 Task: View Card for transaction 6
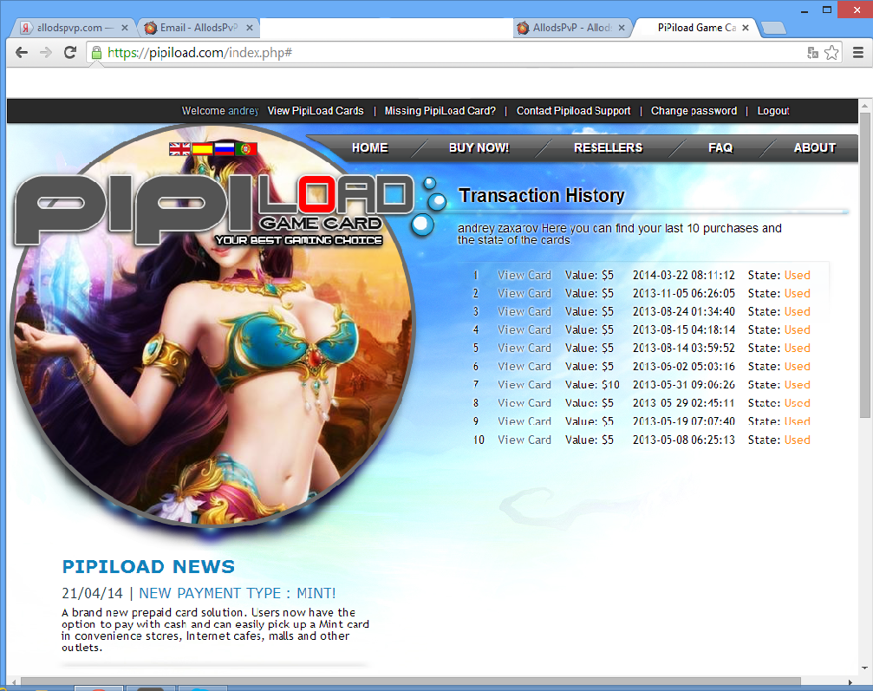(x=524, y=367)
